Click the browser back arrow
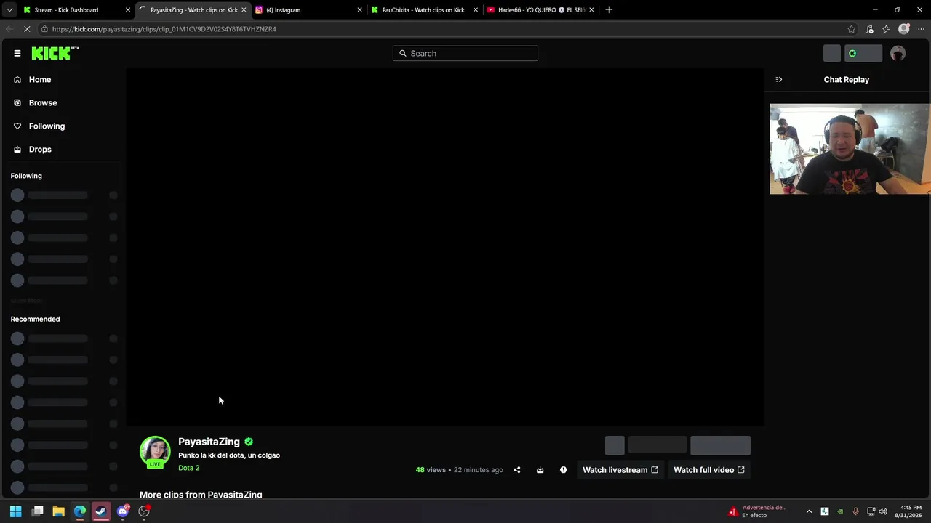This screenshot has width=931, height=523. point(9,29)
